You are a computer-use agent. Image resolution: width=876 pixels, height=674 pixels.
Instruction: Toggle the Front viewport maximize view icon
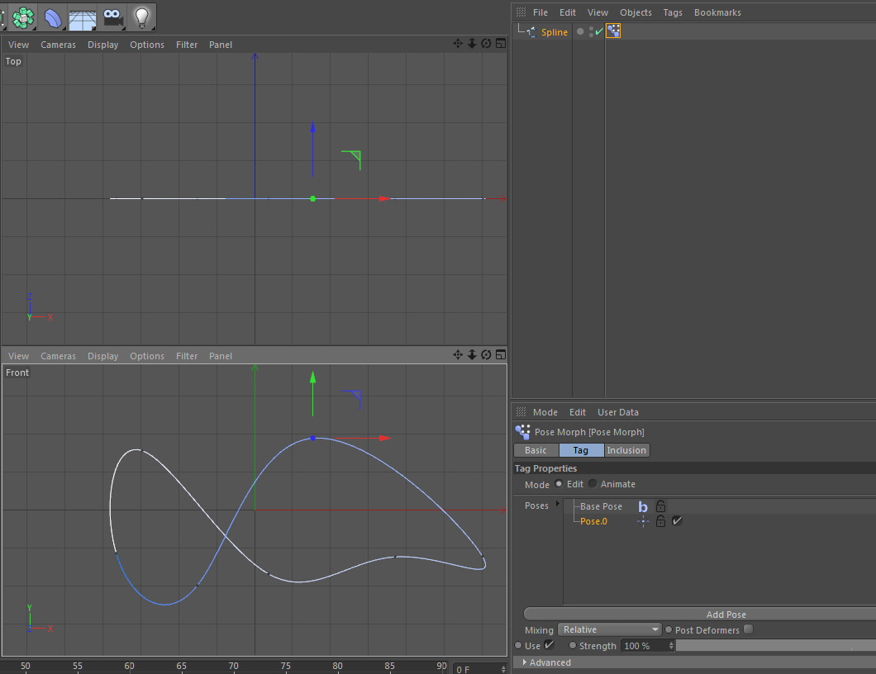click(501, 354)
